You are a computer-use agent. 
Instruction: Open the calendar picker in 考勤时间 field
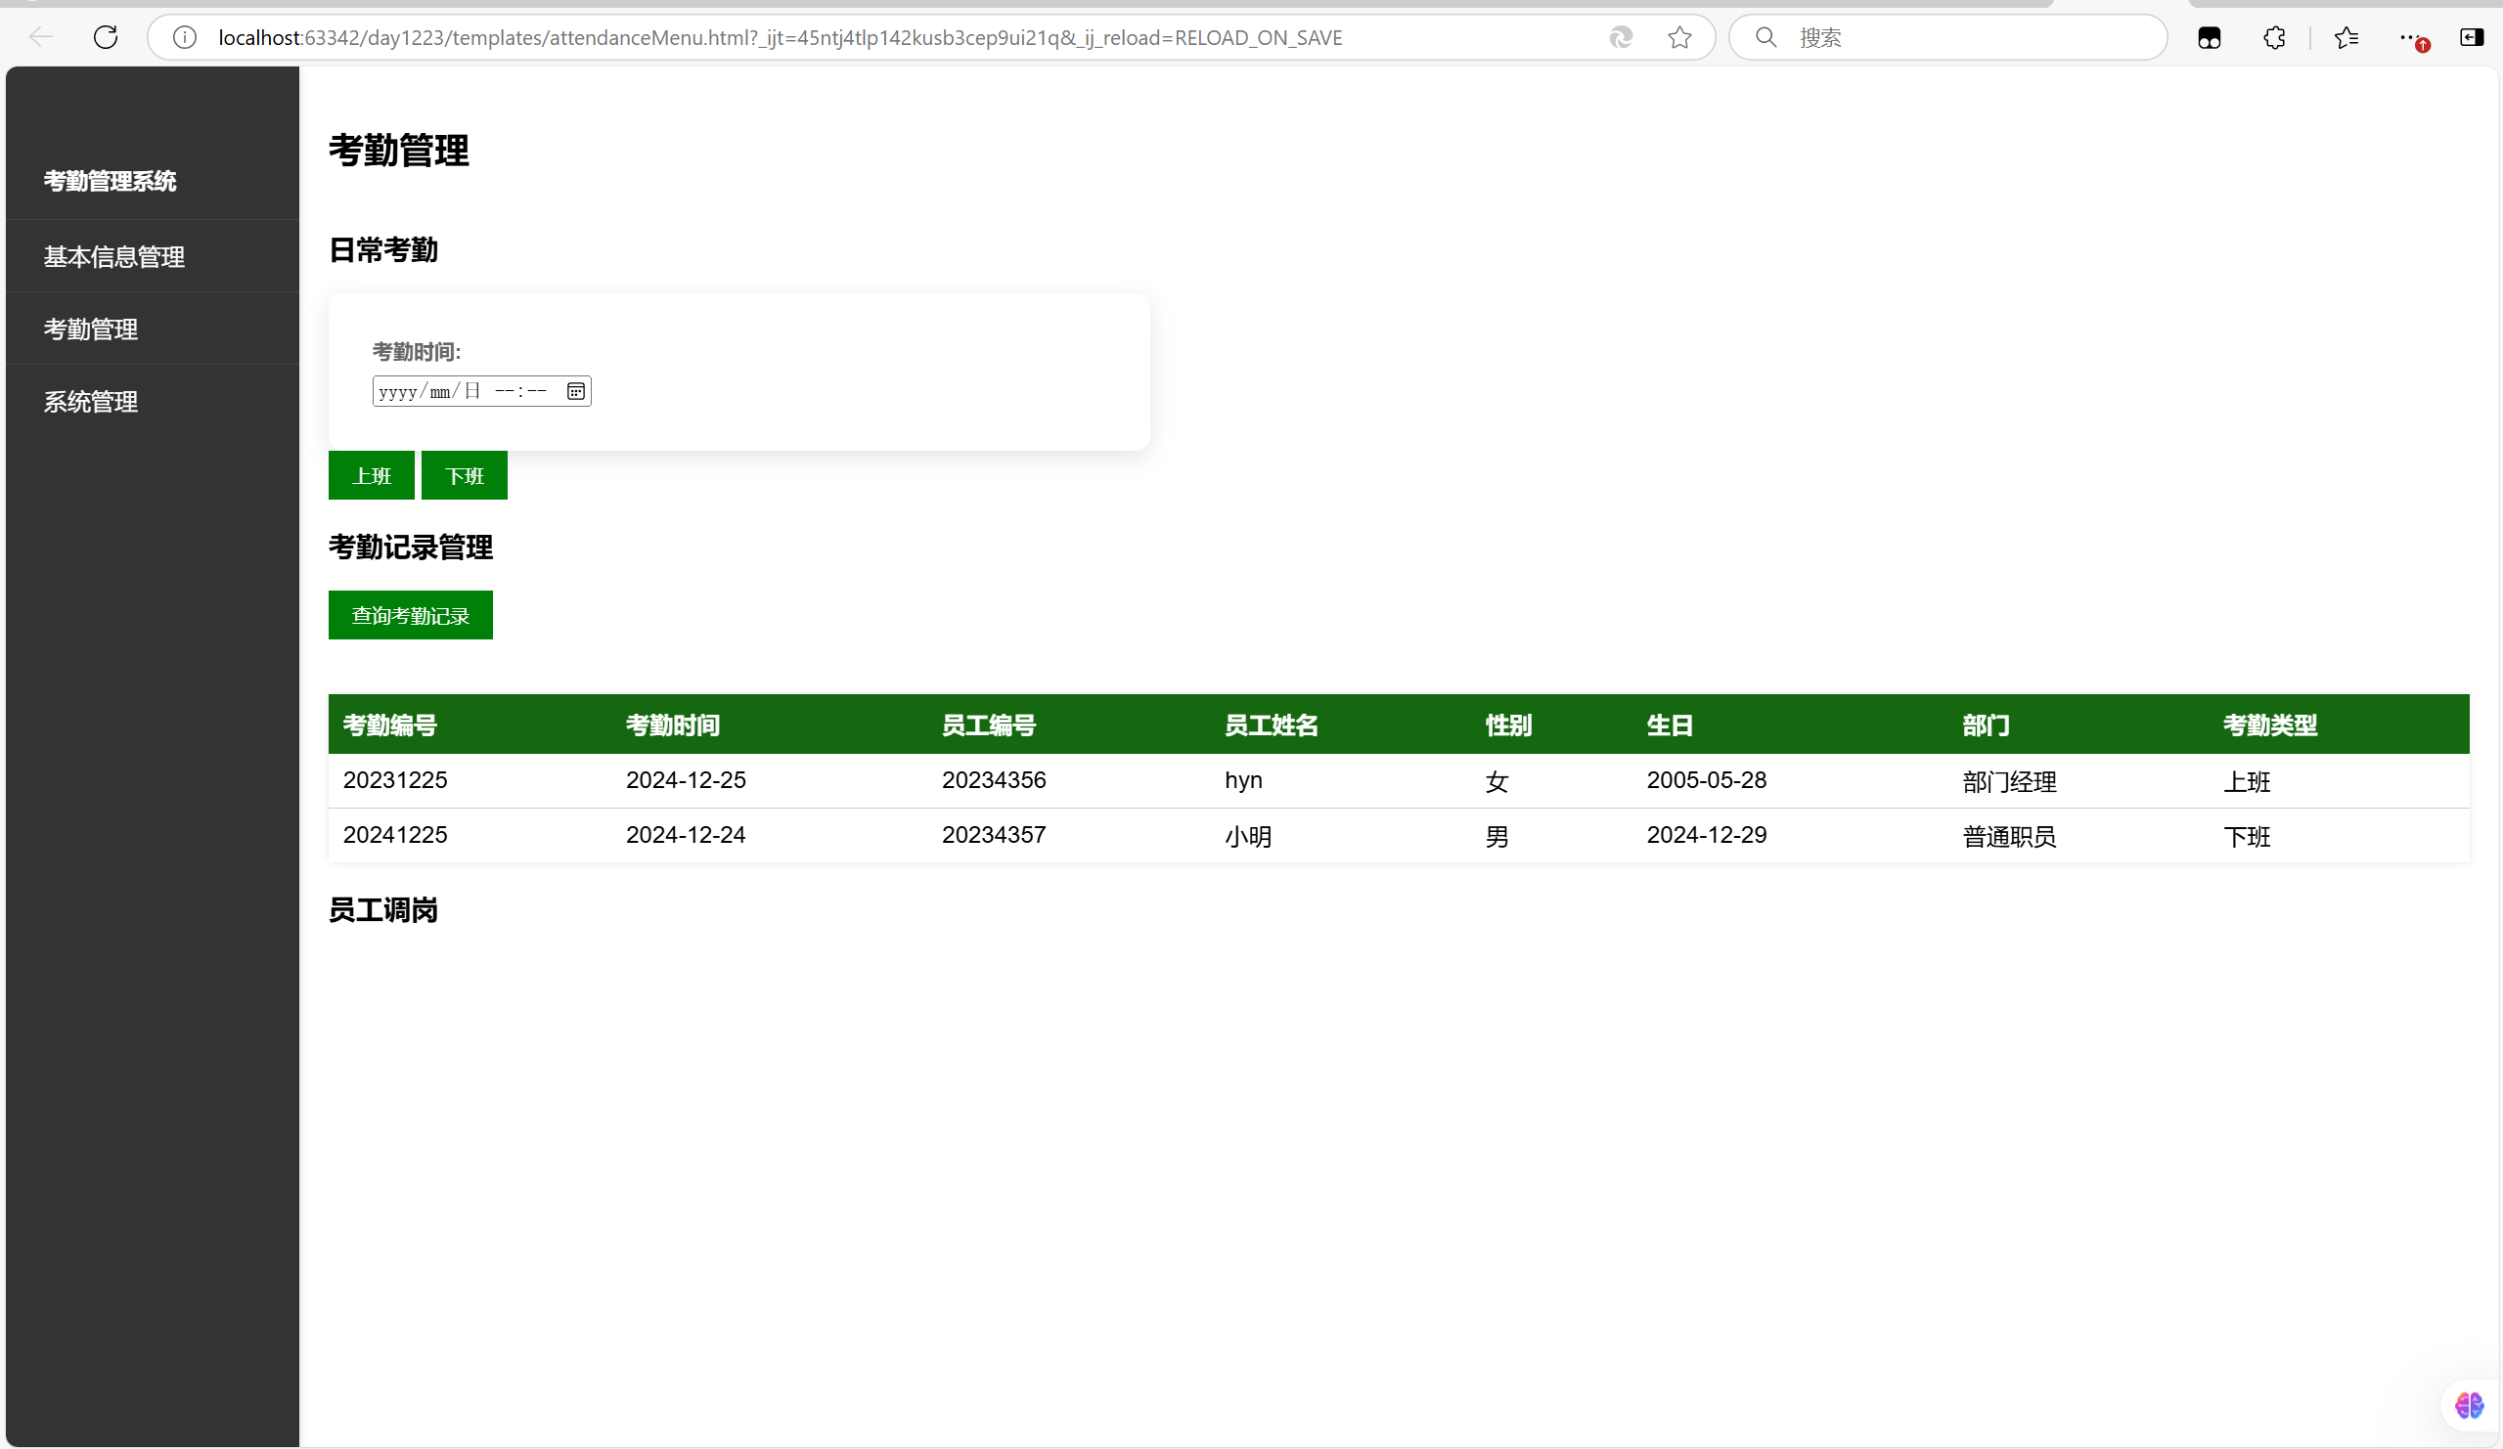pyautogui.click(x=576, y=391)
